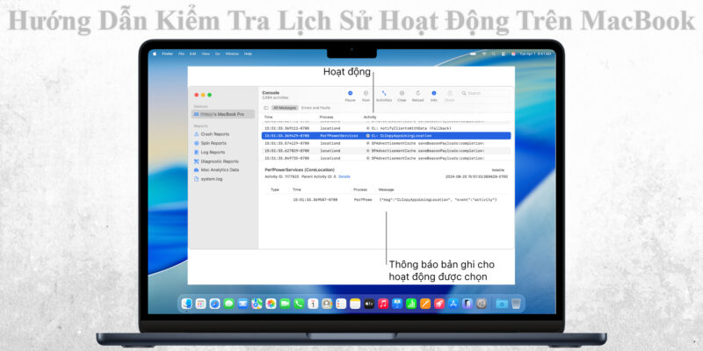The width and height of the screenshot is (703, 351).
Task: Open Messages from the Dock
Action: point(228,304)
